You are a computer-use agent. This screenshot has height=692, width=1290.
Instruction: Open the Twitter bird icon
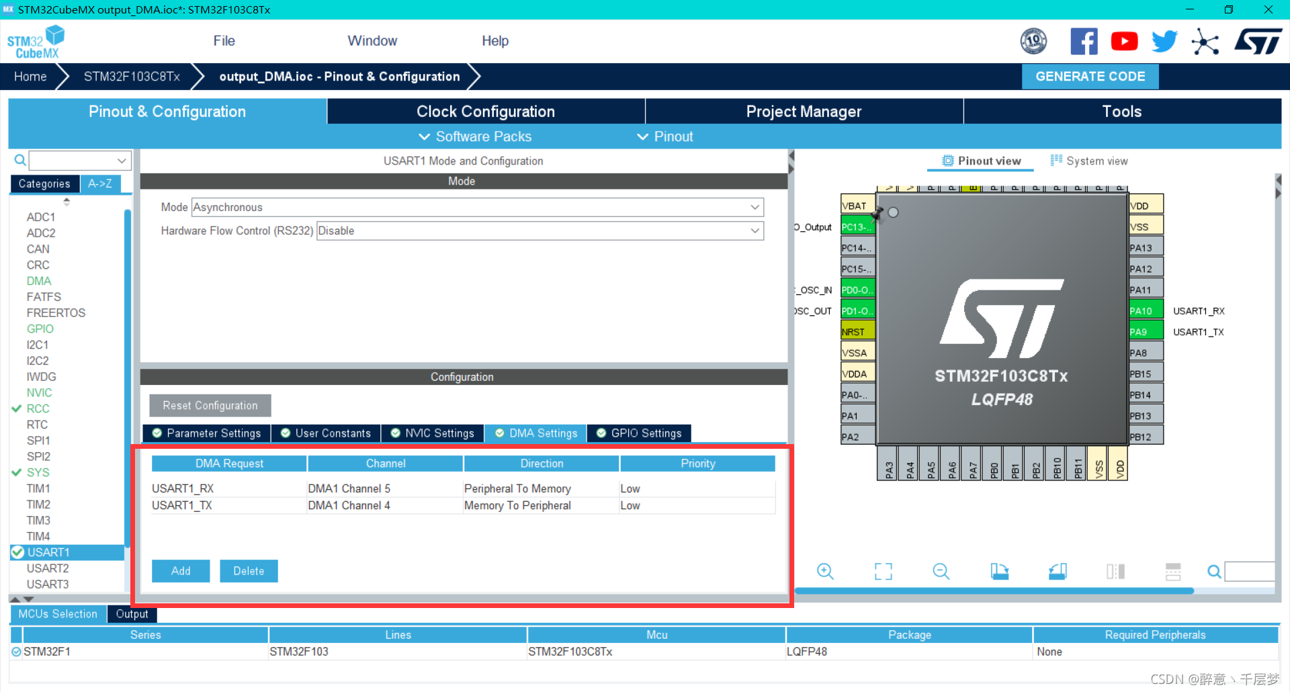(x=1164, y=42)
